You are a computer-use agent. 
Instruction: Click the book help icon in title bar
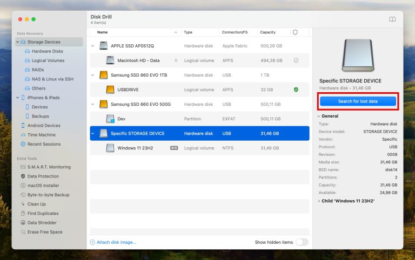(392, 19)
